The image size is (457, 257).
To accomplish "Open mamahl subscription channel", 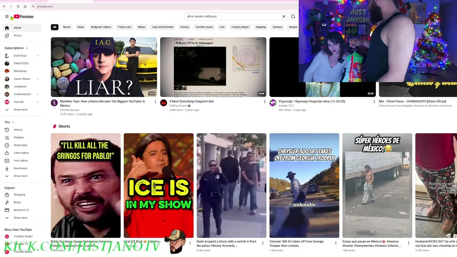I will [21, 102].
